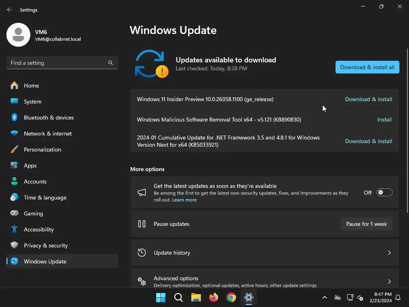Click Advanced options label
The width and height of the screenshot is (409, 307).
(x=176, y=278)
